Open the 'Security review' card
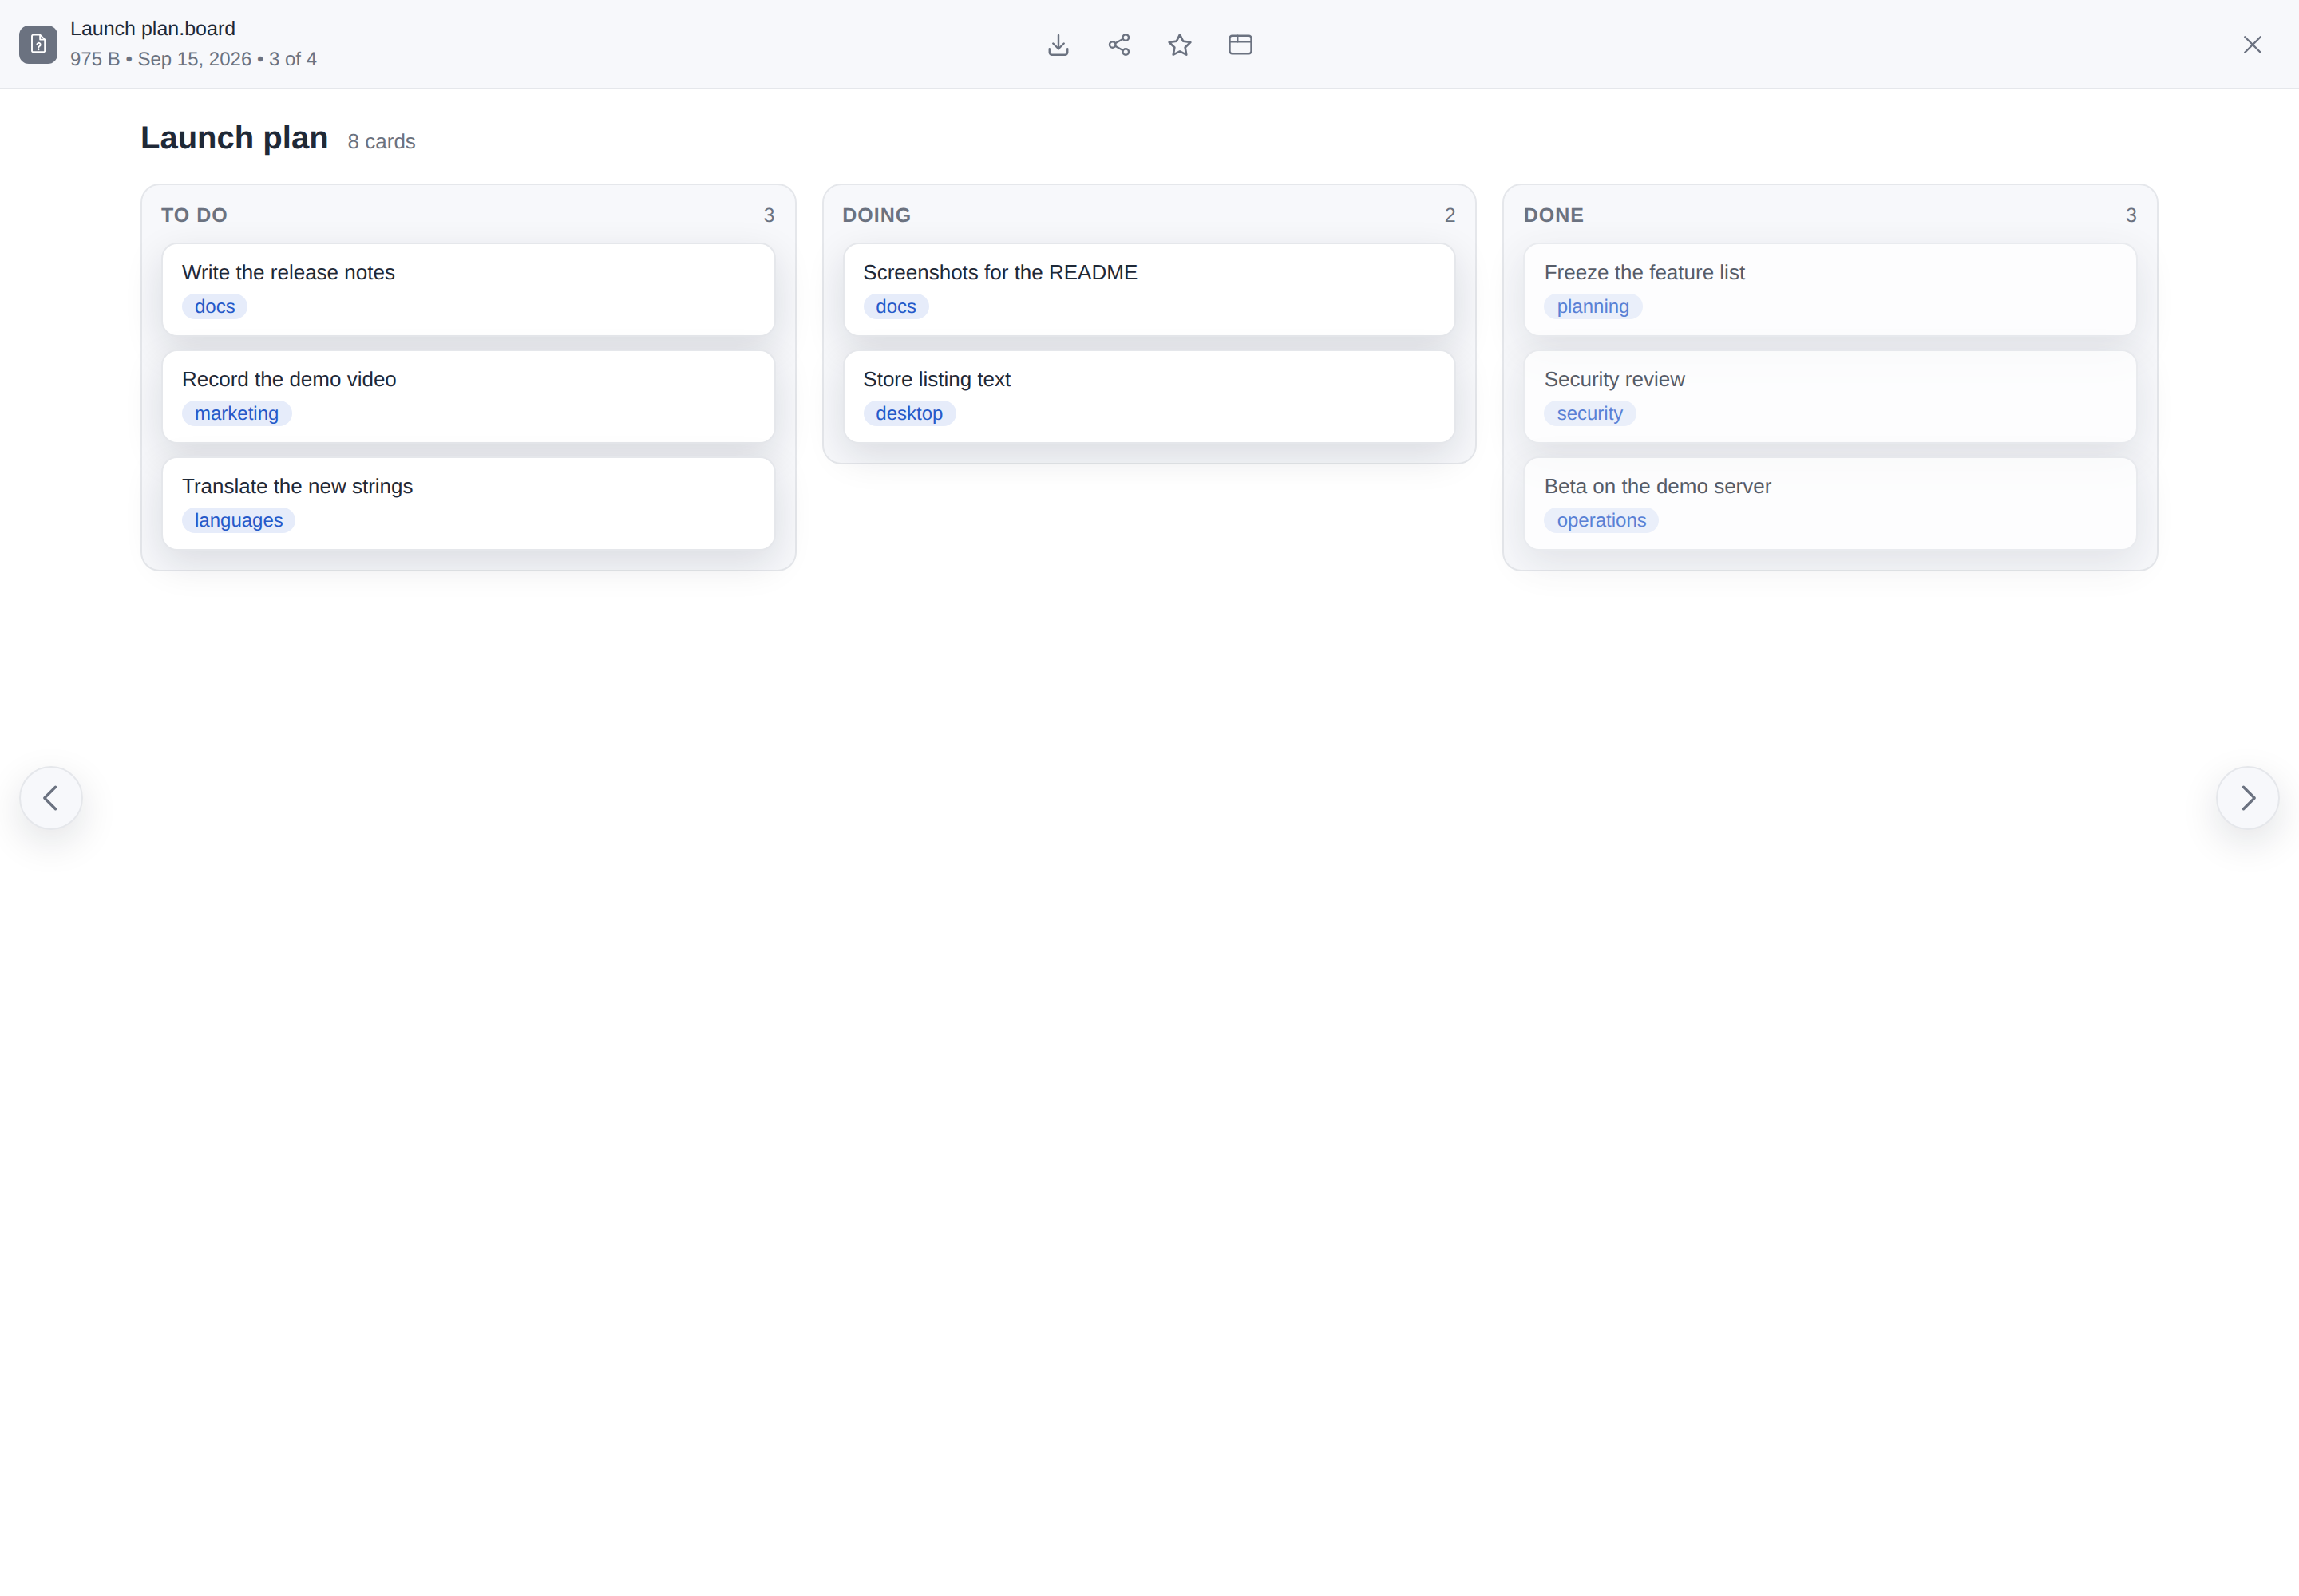Screen dimensions: 2299x1596 click(1830, 396)
